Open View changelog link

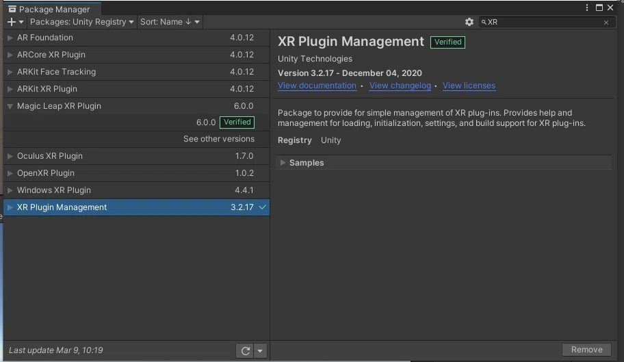400,86
